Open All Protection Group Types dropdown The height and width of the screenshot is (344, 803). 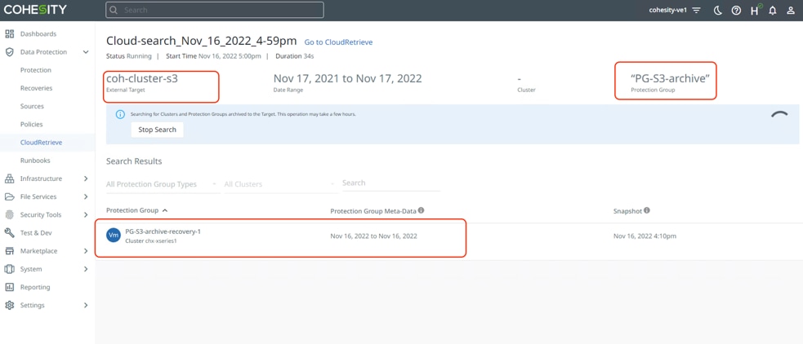(x=163, y=184)
